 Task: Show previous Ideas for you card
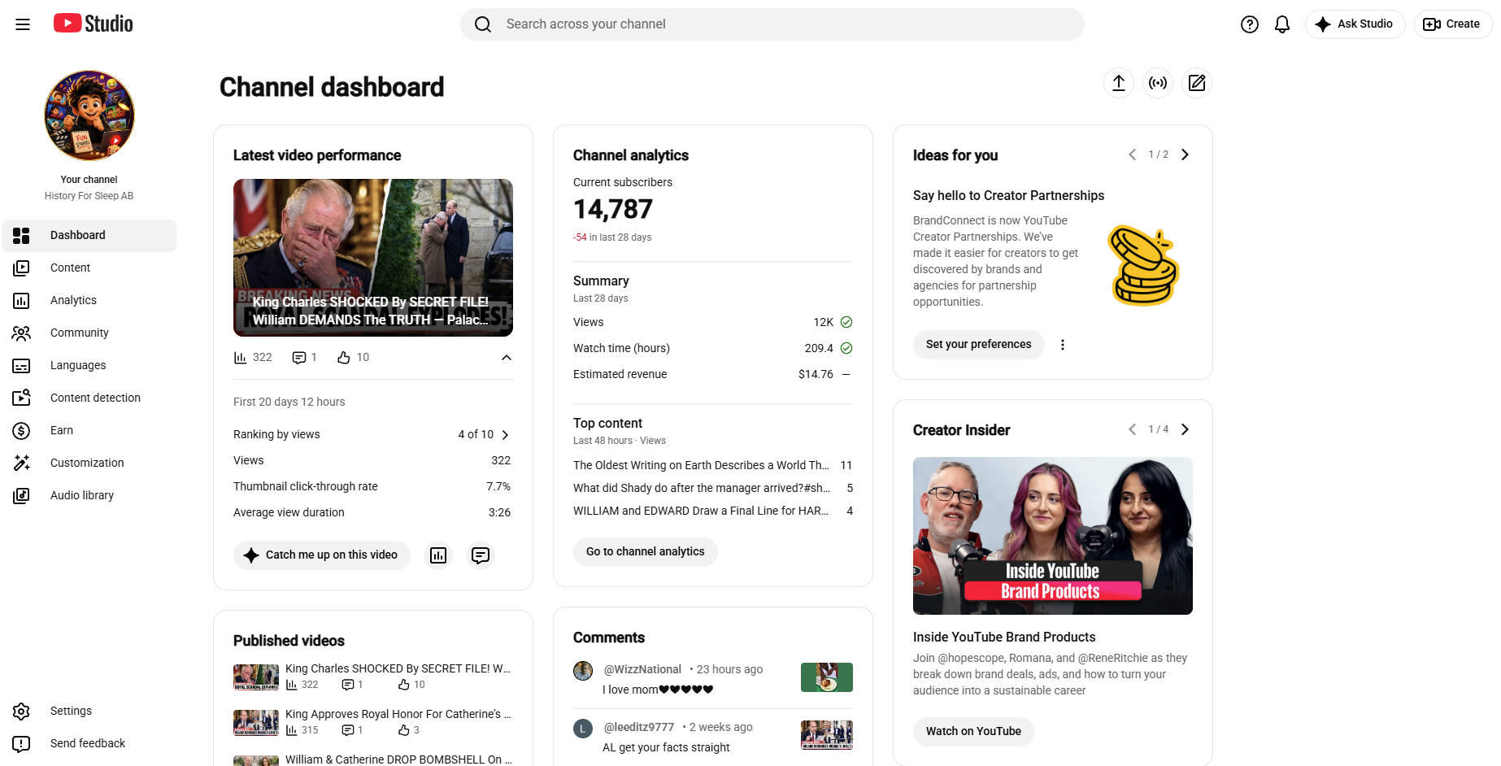[1132, 155]
